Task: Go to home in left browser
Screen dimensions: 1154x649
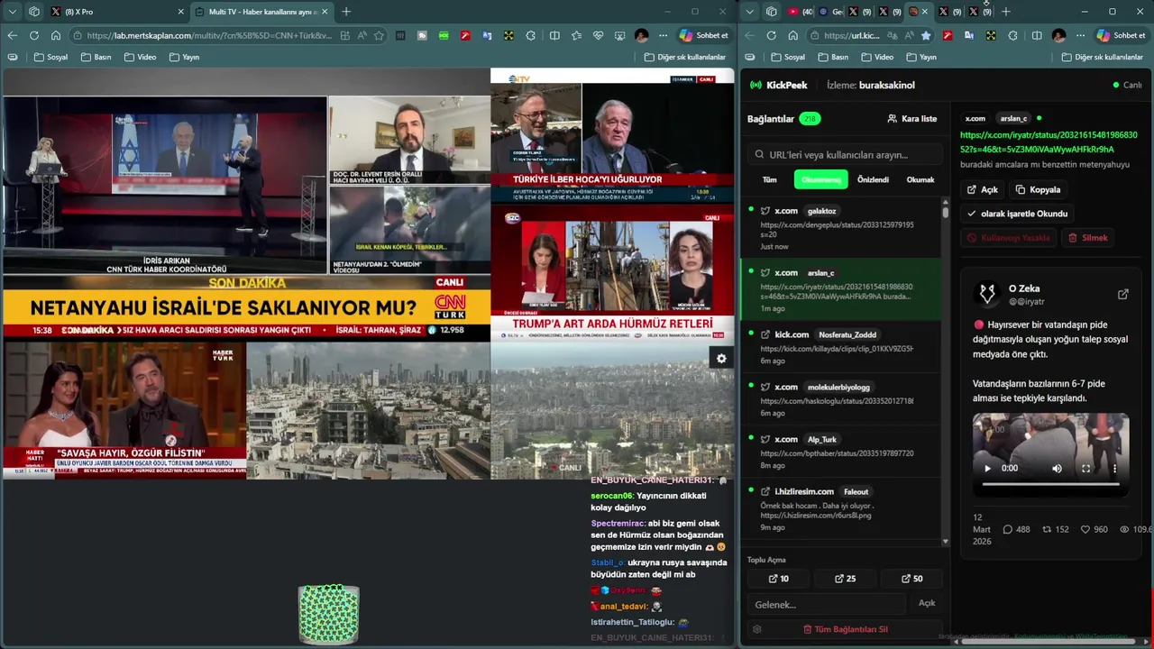Action: [x=55, y=35]
